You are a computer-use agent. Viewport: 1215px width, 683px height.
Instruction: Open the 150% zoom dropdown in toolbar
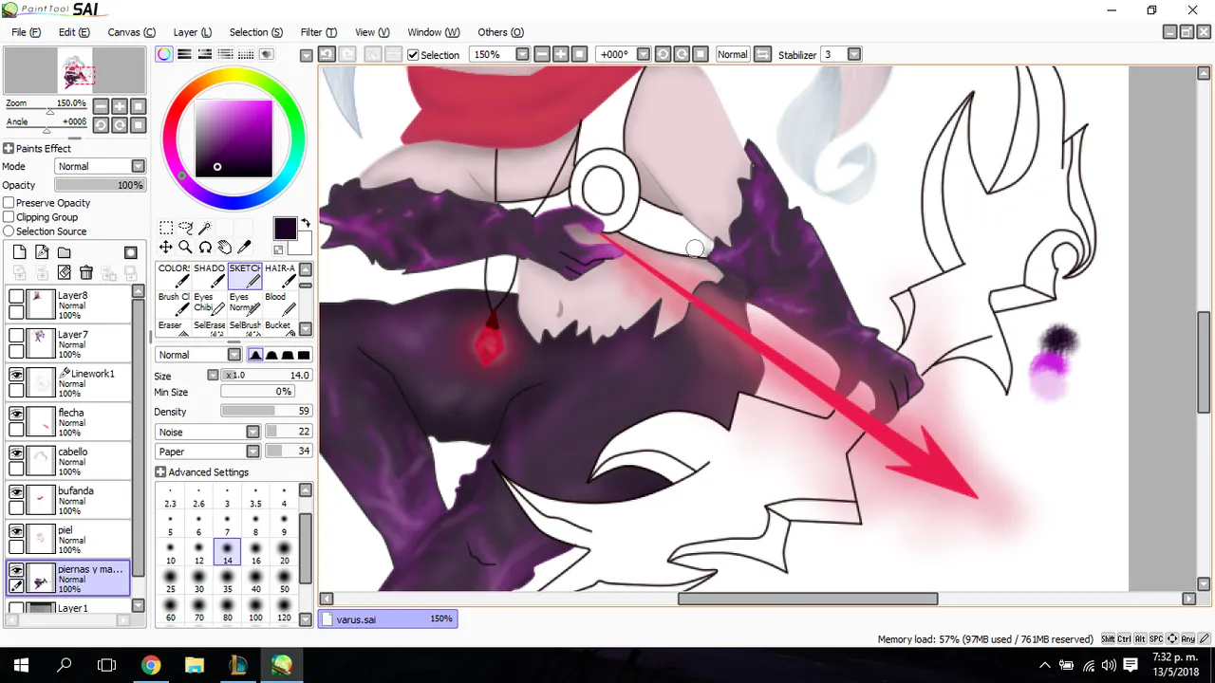tap(522, 54)
